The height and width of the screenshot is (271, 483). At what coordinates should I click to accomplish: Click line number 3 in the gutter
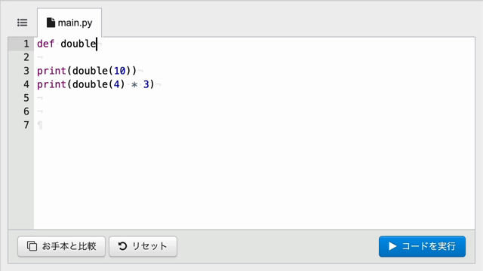point(26,71)
